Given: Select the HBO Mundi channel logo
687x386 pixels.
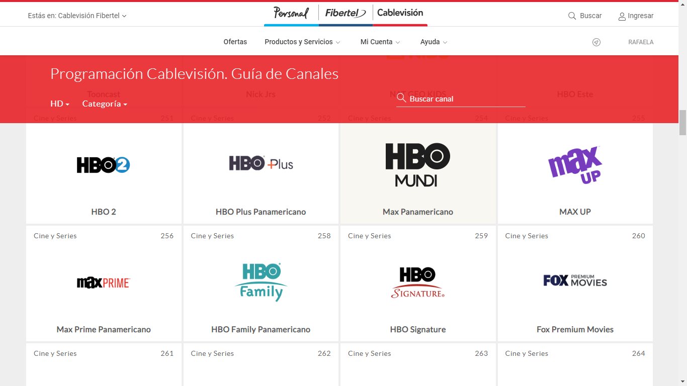Looking at the screenshot, I should tap(418, 165).
